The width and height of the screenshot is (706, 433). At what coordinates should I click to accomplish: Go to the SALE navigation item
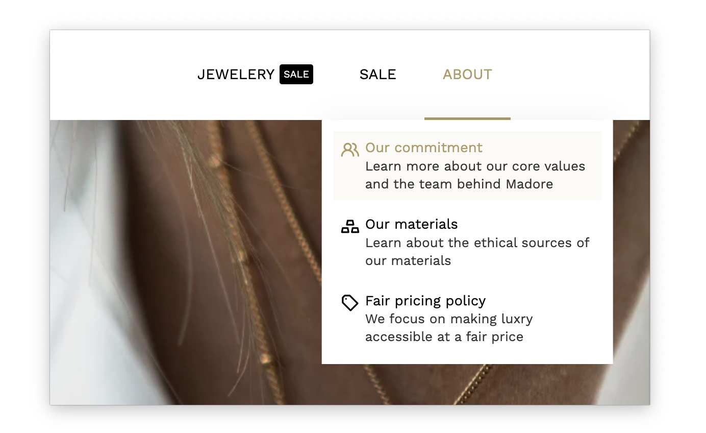(x=377, y=75)
